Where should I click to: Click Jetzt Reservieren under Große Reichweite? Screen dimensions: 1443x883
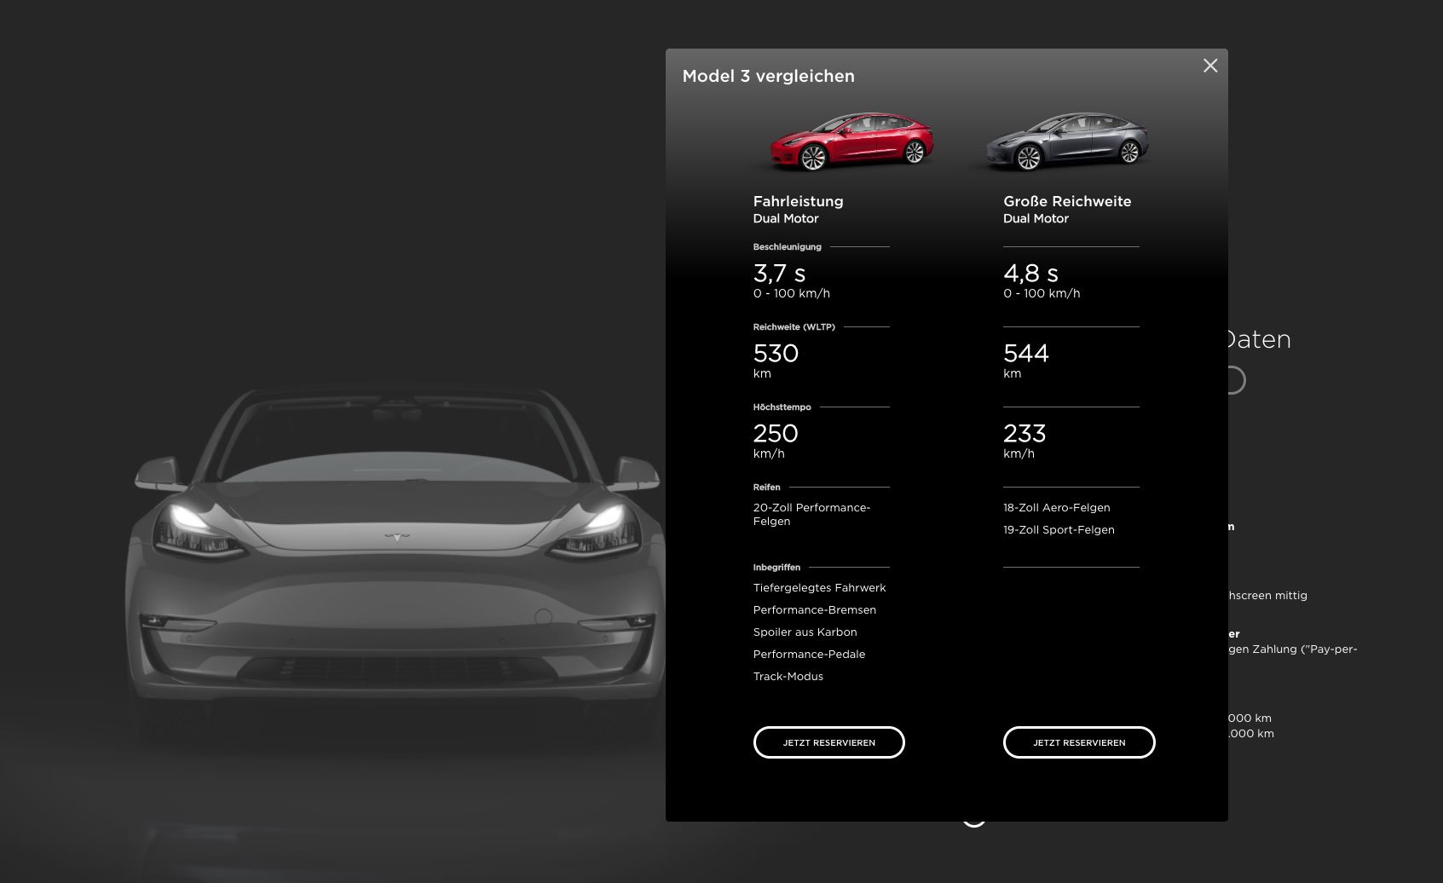(1079, 742)
